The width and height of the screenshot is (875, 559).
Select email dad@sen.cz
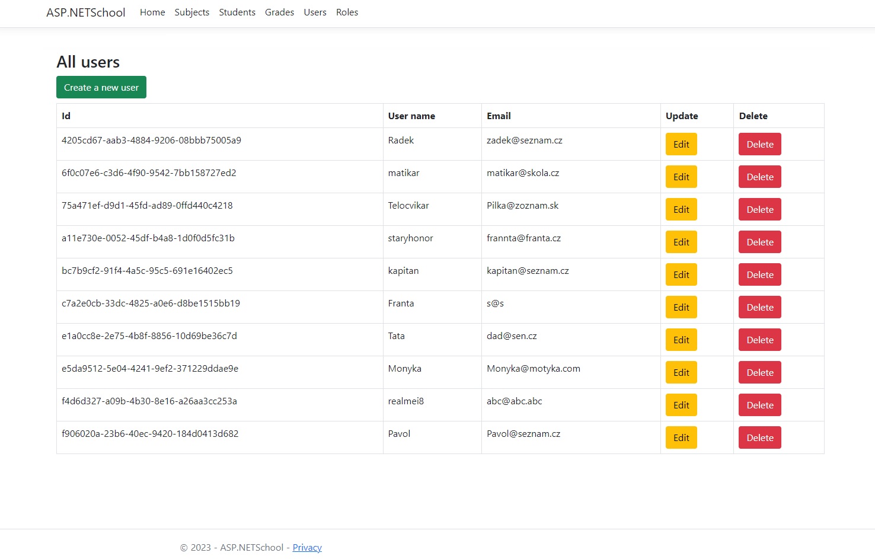tap(512, 336)
